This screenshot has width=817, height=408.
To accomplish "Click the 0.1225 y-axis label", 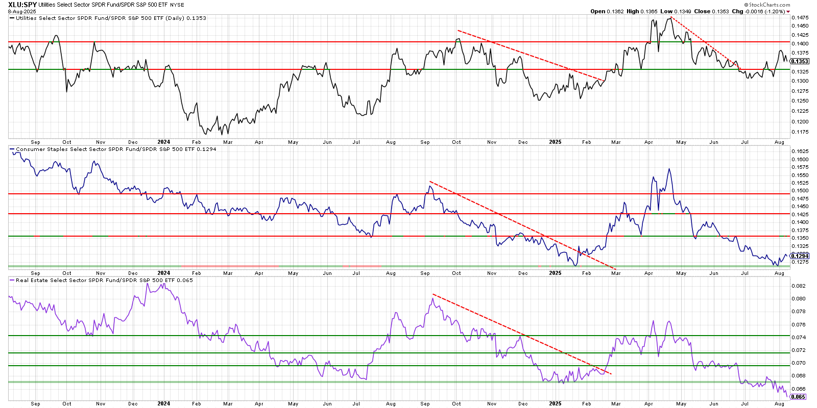I will pyautogui.click(x=800, y=111).
